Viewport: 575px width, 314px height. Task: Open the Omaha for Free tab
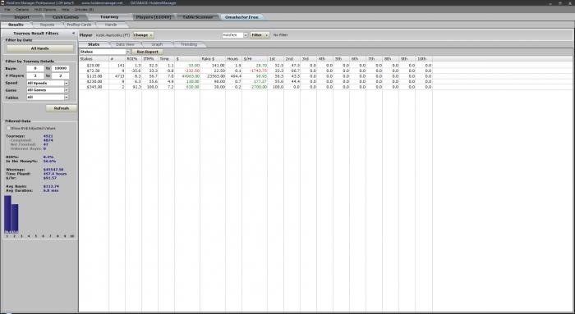pos(241,17)
